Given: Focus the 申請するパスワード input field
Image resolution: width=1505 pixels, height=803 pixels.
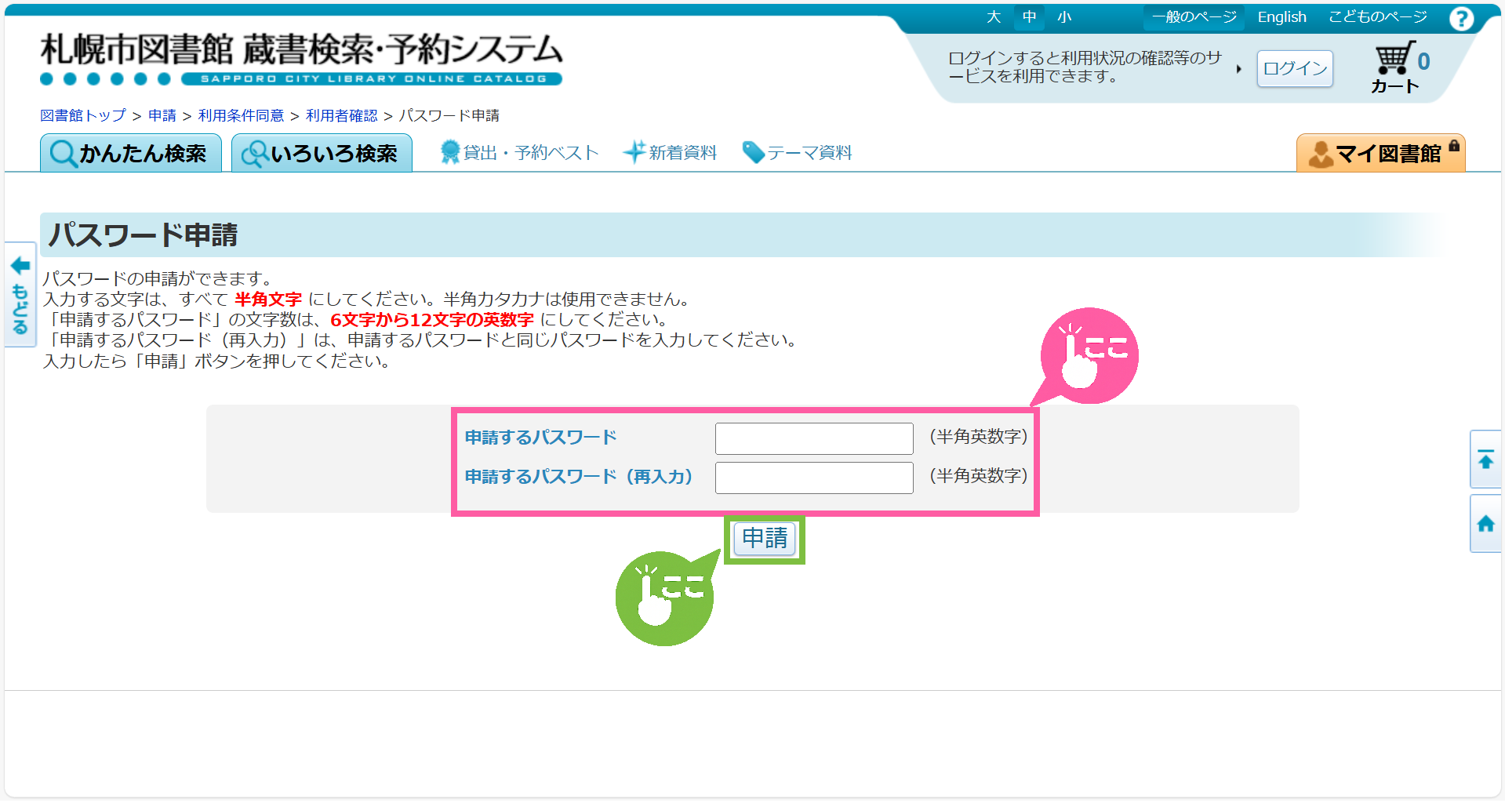Looking at the screenshot, I should 813,438.
